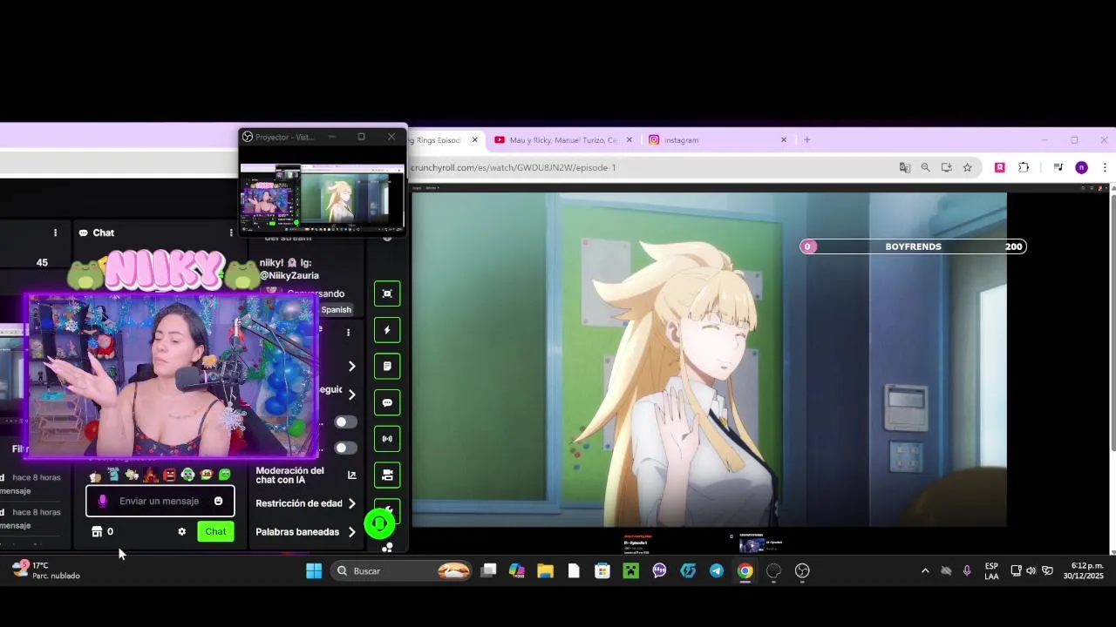
Task: Click the green headset support button
Action: [379, 523]
